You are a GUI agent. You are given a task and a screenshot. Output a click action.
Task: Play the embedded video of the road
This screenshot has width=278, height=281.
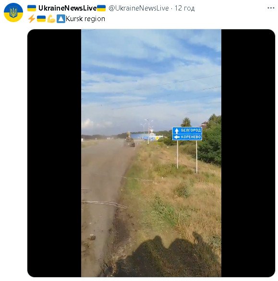(x=151, y=153)
